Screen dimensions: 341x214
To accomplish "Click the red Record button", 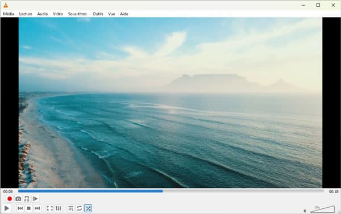I will tap(10, 199).
